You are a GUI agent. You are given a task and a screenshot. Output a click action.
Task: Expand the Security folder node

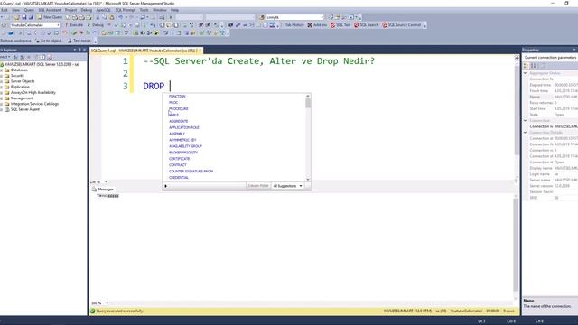pyautogui.click(x=2, y=76)
